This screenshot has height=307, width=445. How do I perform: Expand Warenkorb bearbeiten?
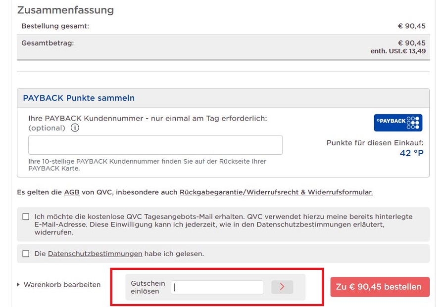(x=59, y=285)
